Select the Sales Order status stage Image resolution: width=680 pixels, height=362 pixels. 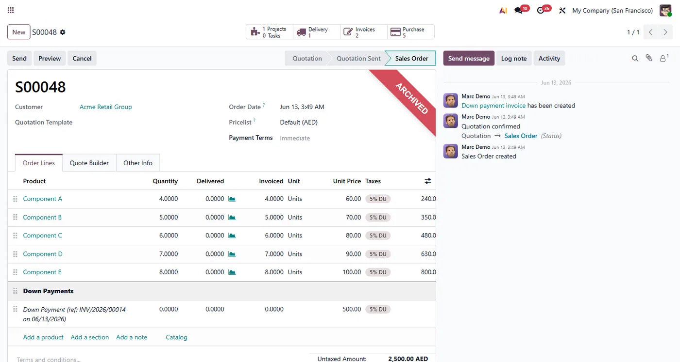coord(411,59)
